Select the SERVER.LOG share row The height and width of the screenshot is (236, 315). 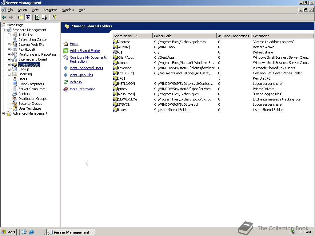pos(213,99)
